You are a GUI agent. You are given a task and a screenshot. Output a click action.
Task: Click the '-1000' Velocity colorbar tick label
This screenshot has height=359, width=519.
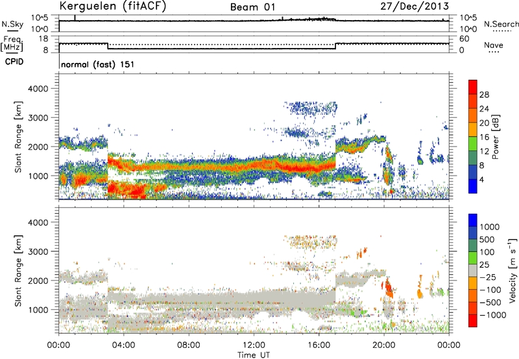[x=493, y=315]
